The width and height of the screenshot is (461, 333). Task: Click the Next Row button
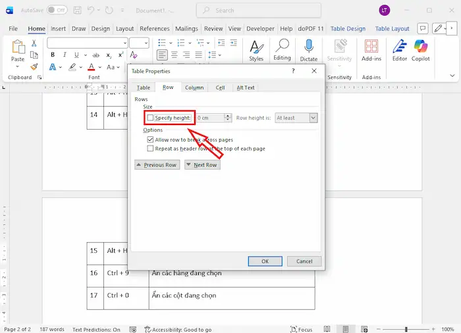click(x=202, y=165)
